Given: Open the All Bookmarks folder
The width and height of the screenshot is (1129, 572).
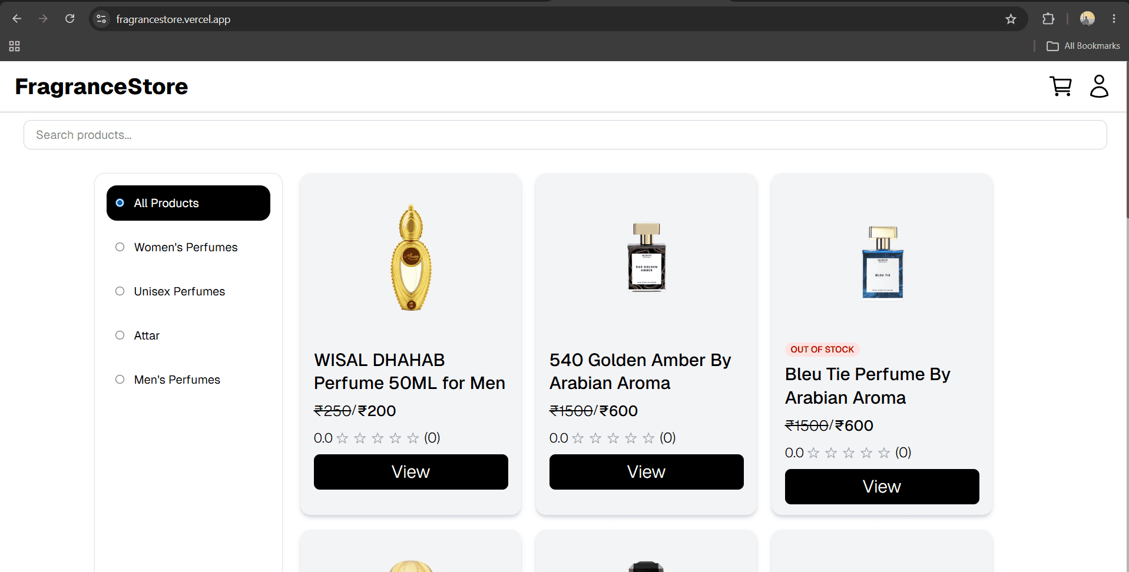Looking at the screenshot, I should 1083,46.
